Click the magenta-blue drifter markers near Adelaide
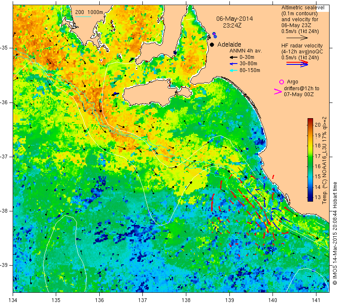The width and height of the screenshot is (338, 305). point(215,35)
